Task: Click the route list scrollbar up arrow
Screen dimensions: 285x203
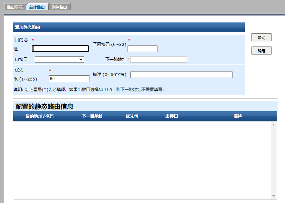Action: 274,124
